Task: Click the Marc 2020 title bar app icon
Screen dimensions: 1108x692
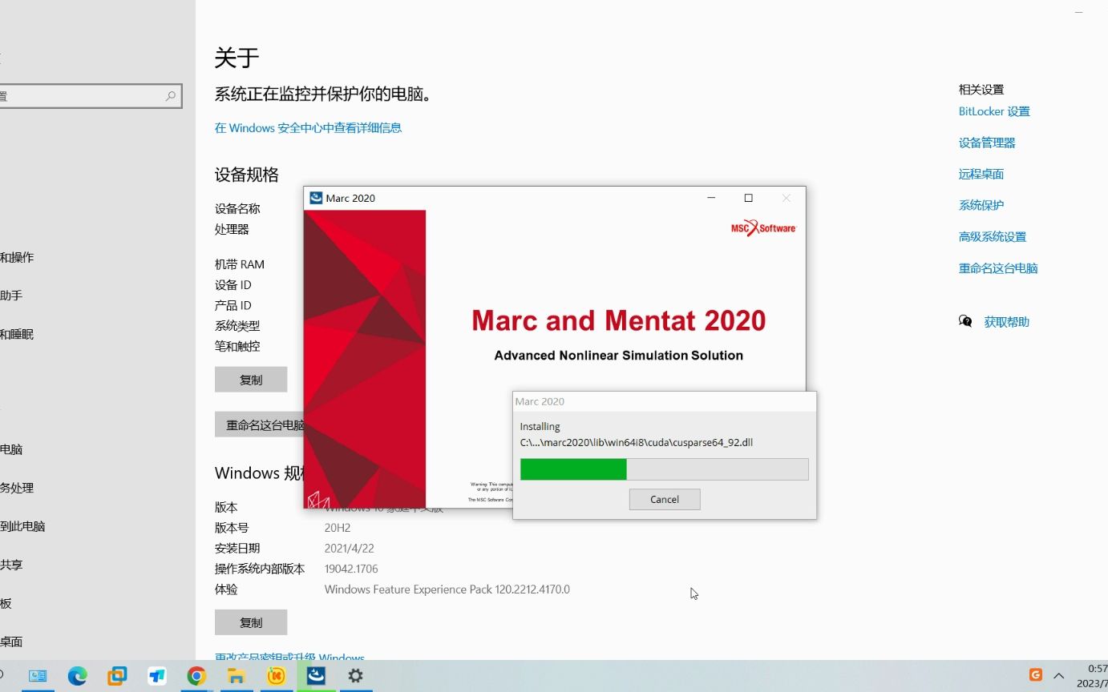Action: [x=316, y=198]
